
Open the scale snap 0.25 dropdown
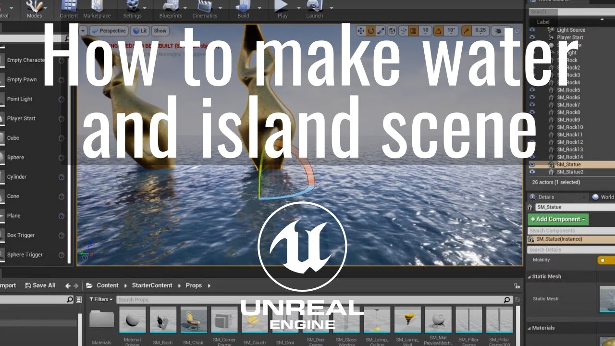[480, 31]
